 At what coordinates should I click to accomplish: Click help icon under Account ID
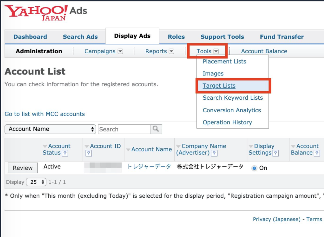[x=88, y=153]
